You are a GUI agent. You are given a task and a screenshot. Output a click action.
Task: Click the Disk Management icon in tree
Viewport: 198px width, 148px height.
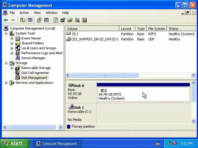tap(18, 78)
